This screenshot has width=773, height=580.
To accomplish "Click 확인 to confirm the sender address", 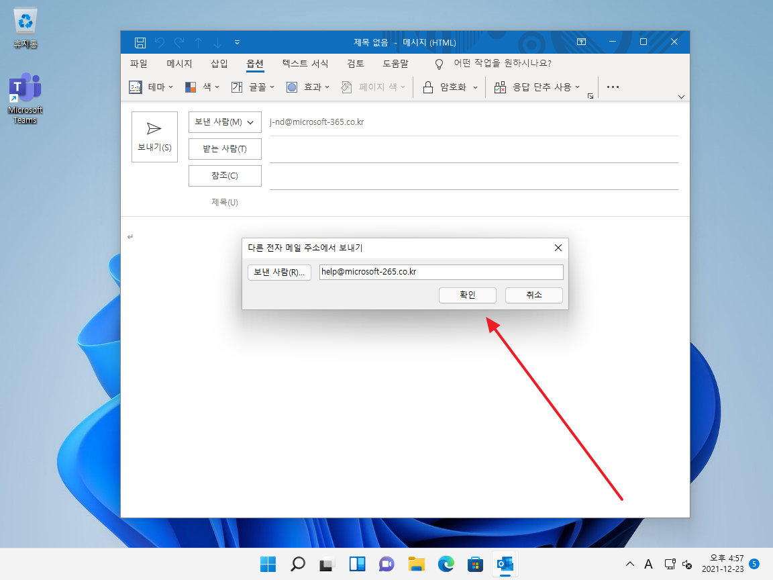I will (467, 295).
